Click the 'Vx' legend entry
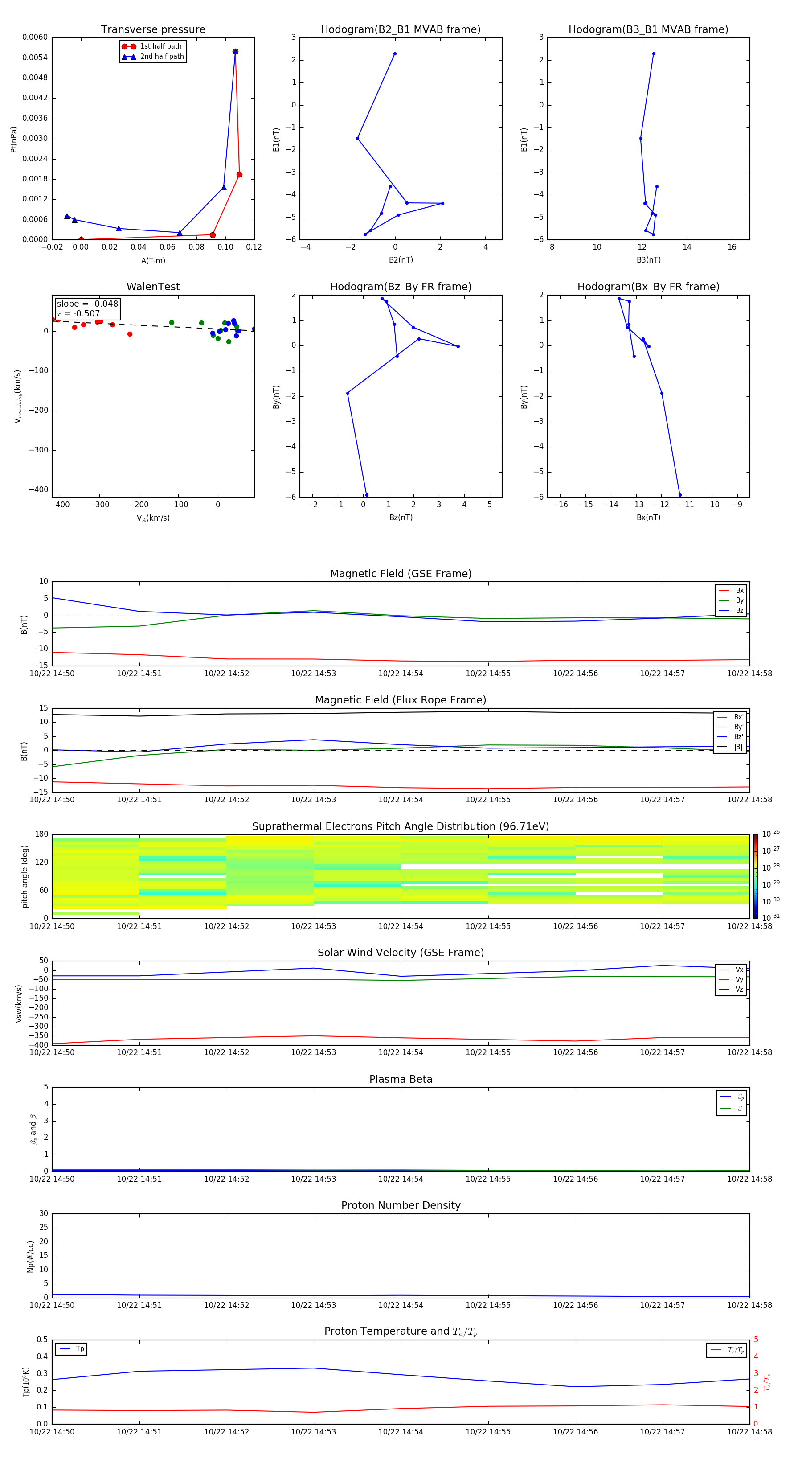This screenshot has height=1471, width=802. 731,970
